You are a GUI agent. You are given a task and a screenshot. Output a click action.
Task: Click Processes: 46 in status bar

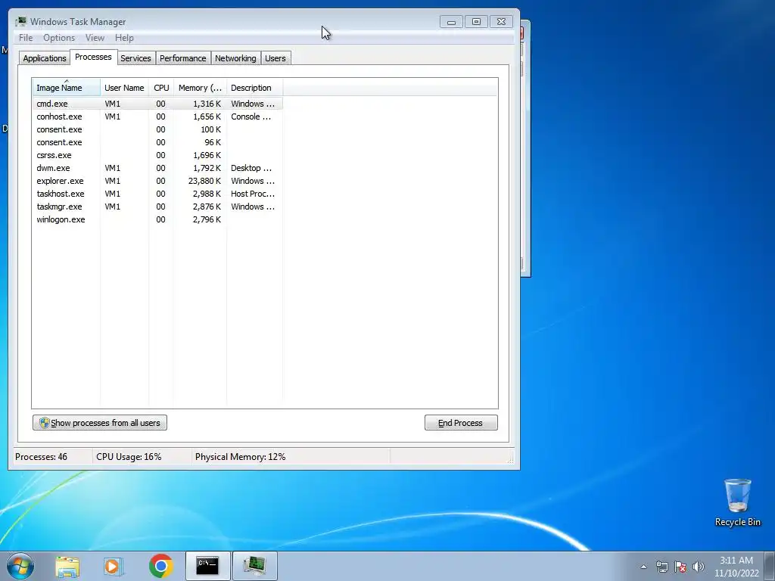(41, 457)
